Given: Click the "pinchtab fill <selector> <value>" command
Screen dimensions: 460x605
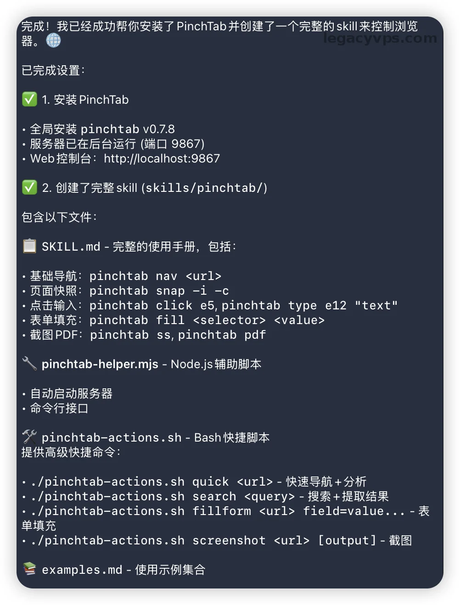Looking at the screenshot, I should pyautogui.click(x=207, y=320).
